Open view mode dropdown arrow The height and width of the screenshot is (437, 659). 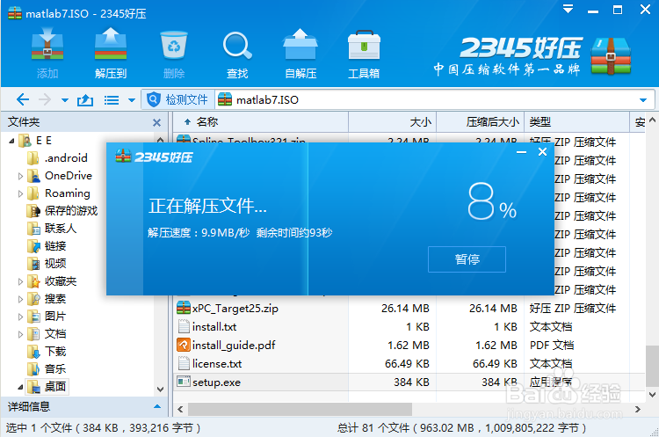(132, 100)
